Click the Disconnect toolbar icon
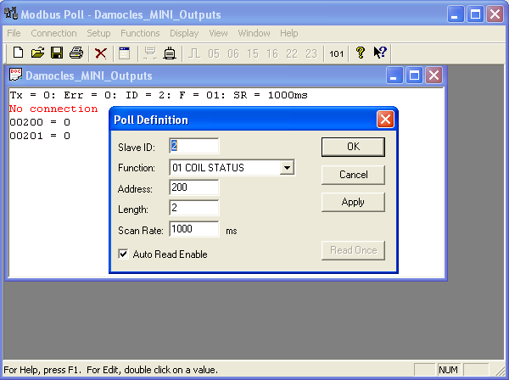The image size is (509, 380). 170,53
